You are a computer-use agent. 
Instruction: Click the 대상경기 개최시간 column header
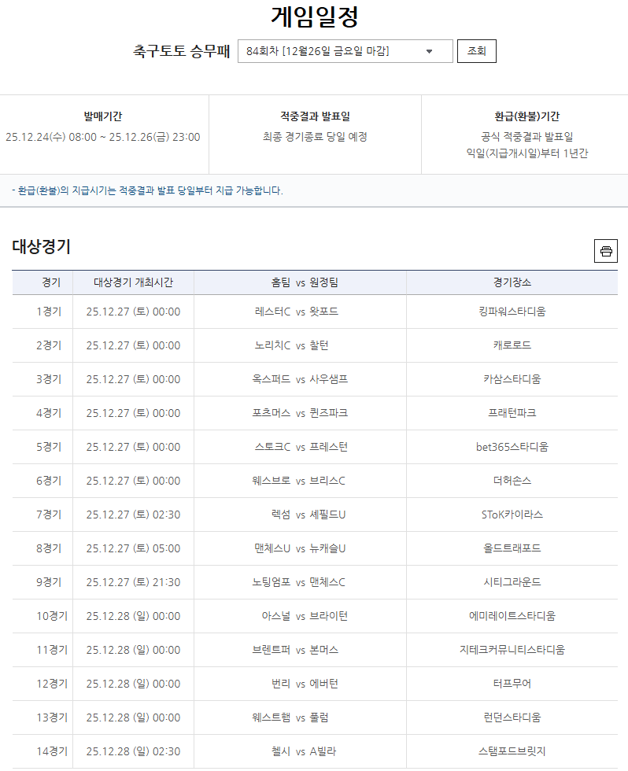coord(133,282)
